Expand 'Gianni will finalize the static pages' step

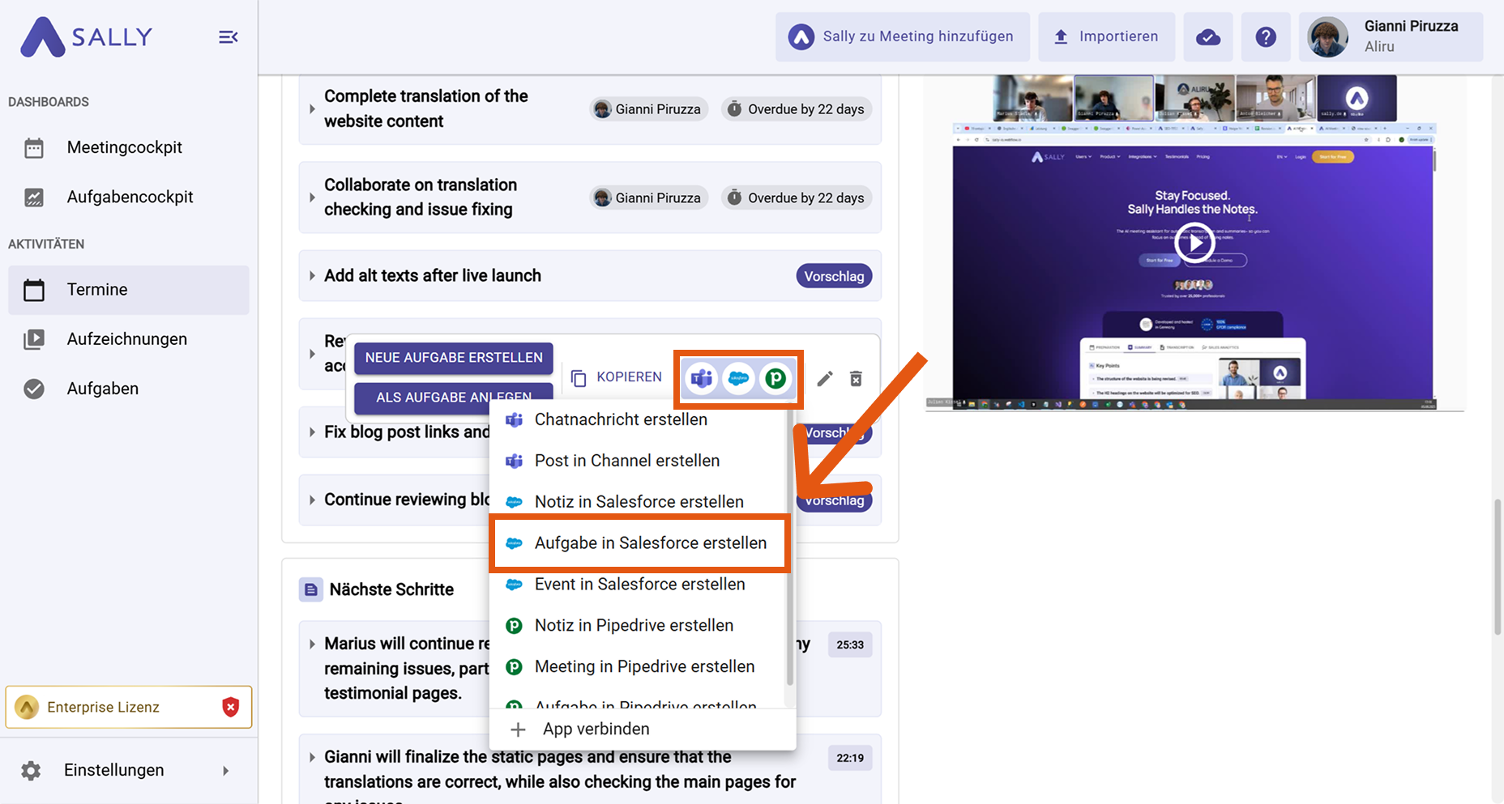(312, 758)
